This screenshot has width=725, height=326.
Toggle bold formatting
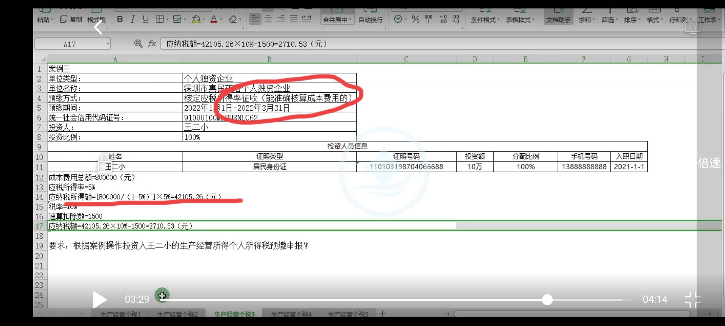pos(120,19)
